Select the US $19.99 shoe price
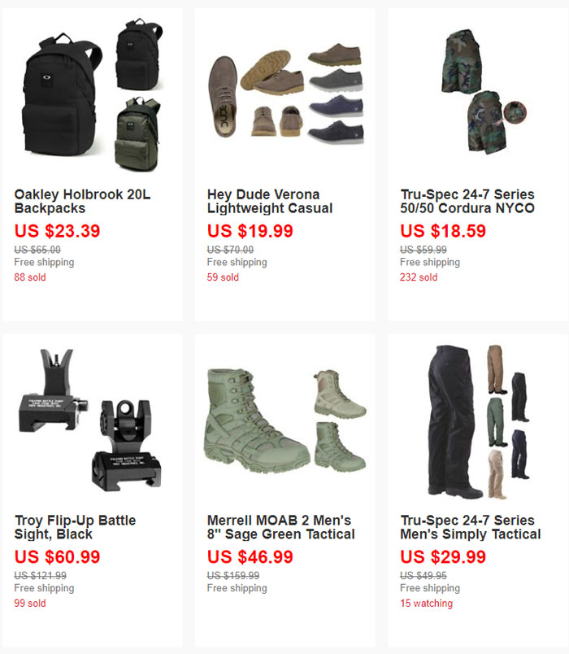Screen dimensions: 569x654 click(250, 231)
